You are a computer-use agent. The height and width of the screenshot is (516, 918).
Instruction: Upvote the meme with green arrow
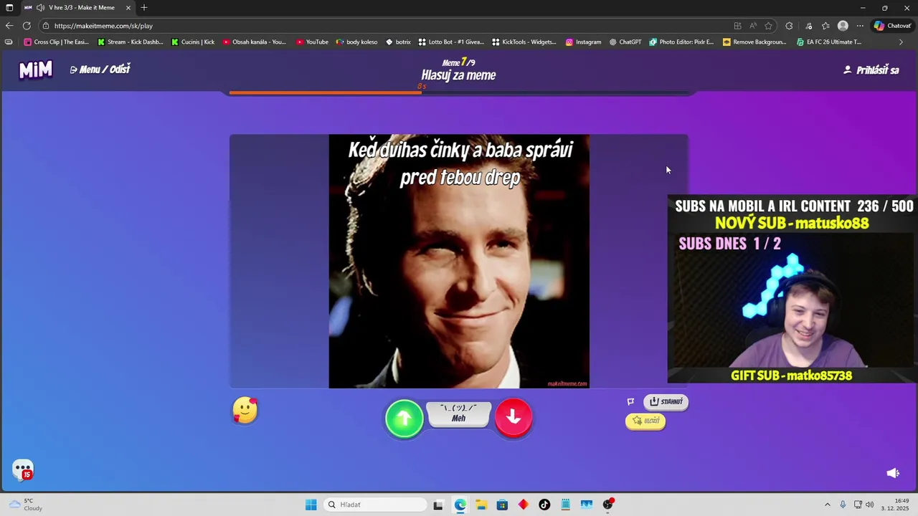coord(404,419)
